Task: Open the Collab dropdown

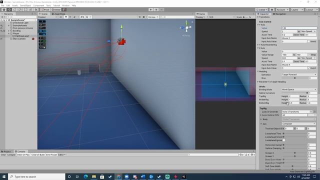Action: coord(261,9)
